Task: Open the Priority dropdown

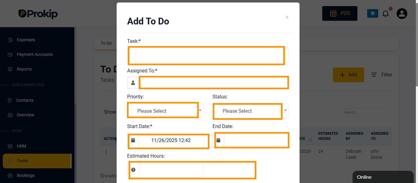Action: [165, 111]
